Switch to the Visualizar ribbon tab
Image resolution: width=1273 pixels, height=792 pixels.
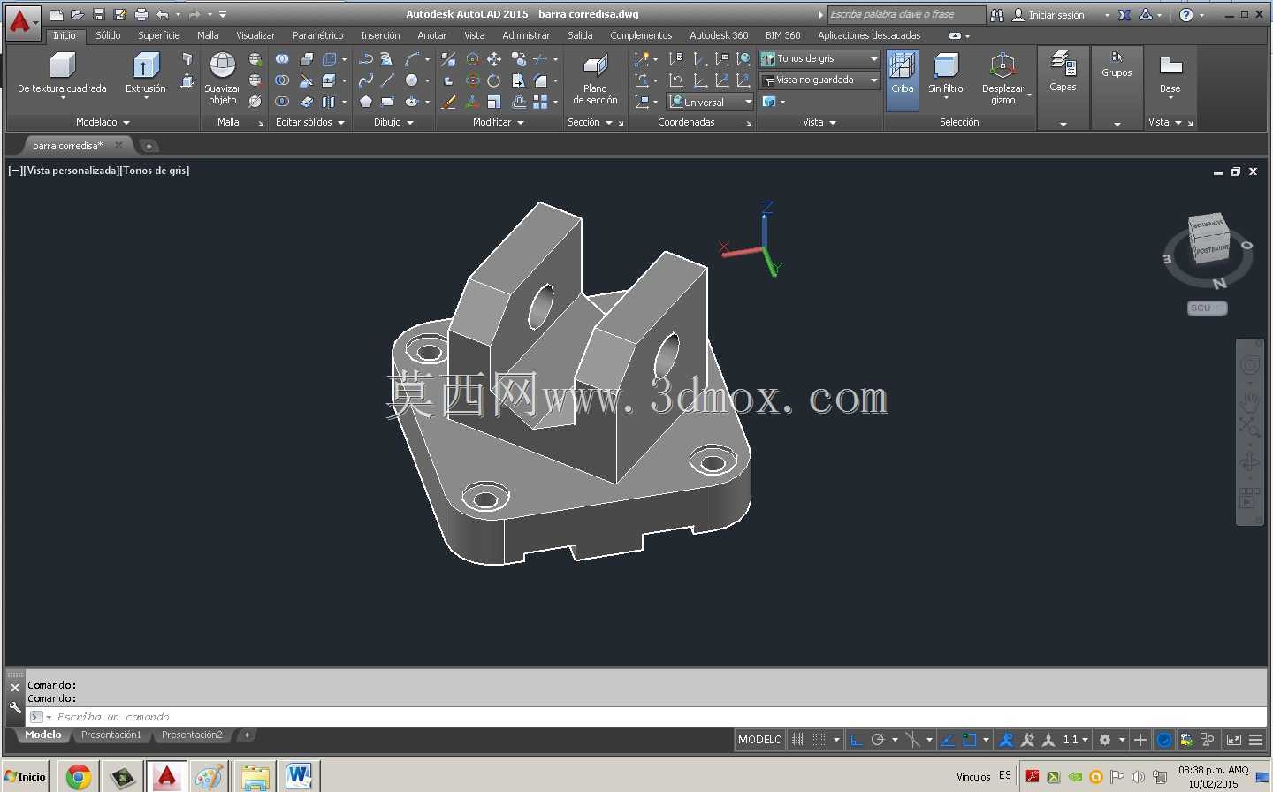[x=255, y=35]
